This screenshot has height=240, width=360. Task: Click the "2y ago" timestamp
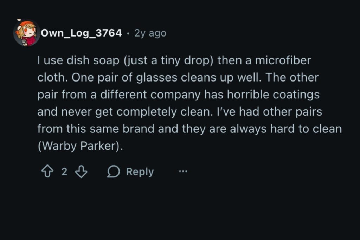[150, 33]
